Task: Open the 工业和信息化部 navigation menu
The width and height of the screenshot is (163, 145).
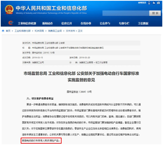Action: pos(27,23)
